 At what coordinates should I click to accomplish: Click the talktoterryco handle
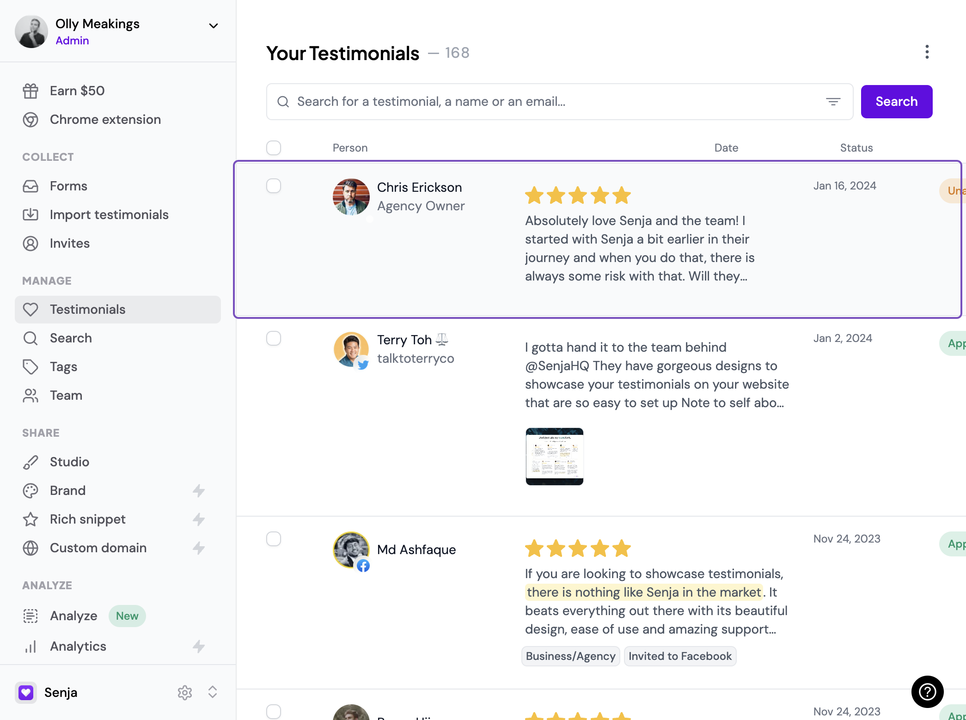tap(416, 359)
